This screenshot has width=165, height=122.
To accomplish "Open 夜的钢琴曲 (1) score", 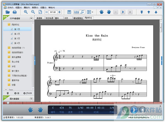I will (18, 48).
